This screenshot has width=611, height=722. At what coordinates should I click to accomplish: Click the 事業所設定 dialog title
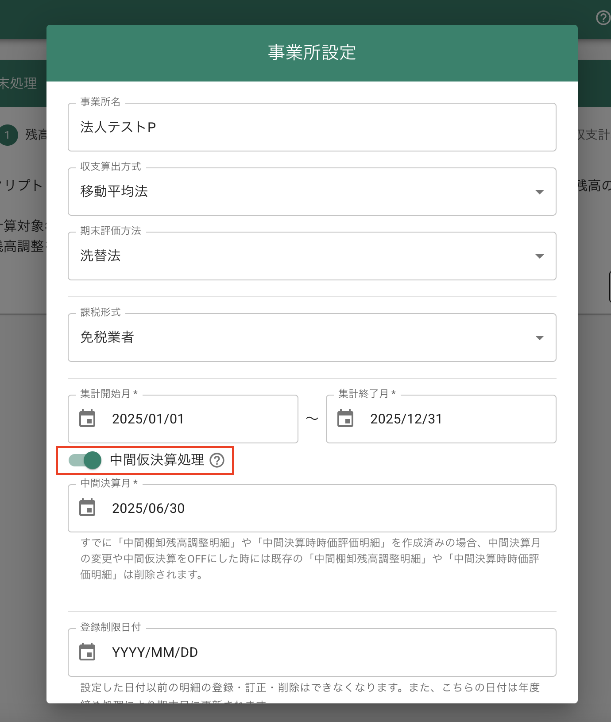coord(312,52)
